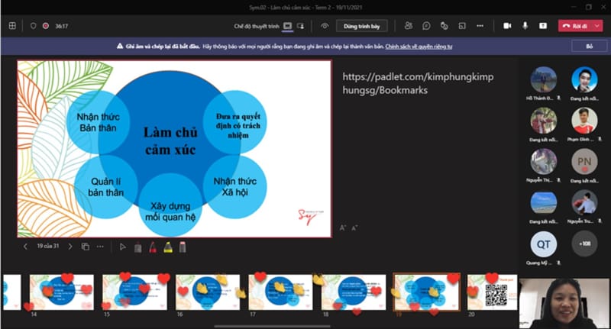Open the reactions menu icon
611x329 pixels.
445,26
